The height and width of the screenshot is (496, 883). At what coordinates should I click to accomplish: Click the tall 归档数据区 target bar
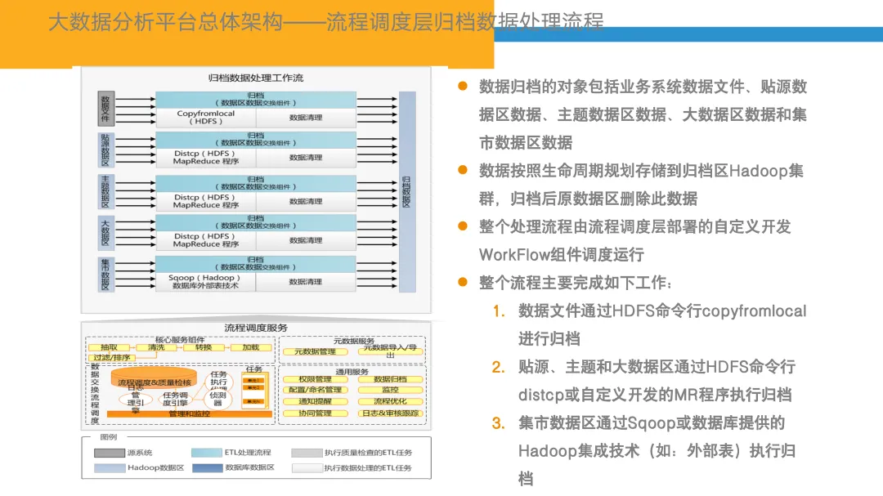pyautogui.click(x=407, y=191)
